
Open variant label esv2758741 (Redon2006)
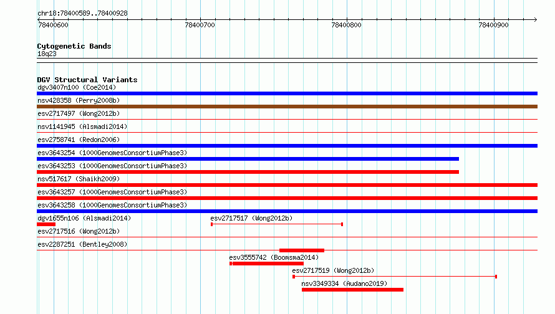(79, 140)
